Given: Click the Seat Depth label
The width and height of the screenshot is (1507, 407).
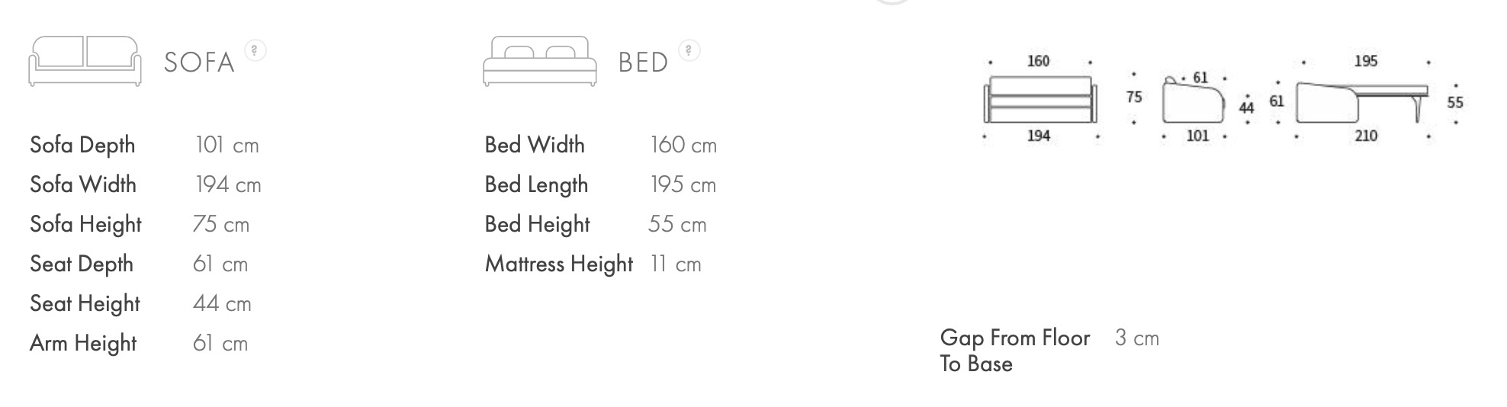Looking at the screenshot, I should pyautogui.click(x=82, y=264).
